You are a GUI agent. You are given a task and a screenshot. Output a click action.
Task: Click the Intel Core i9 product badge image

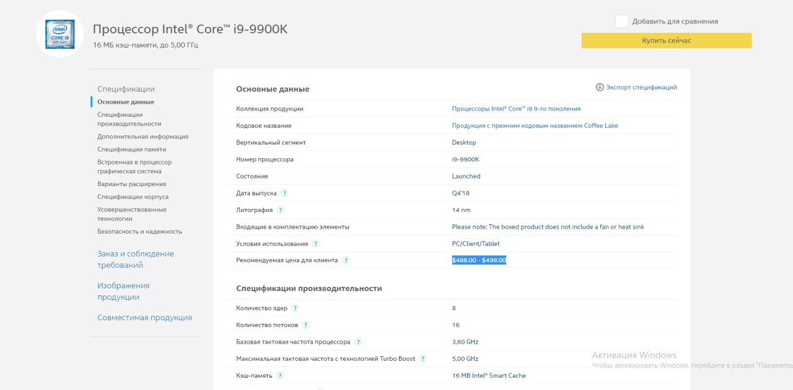coord(60,34)
